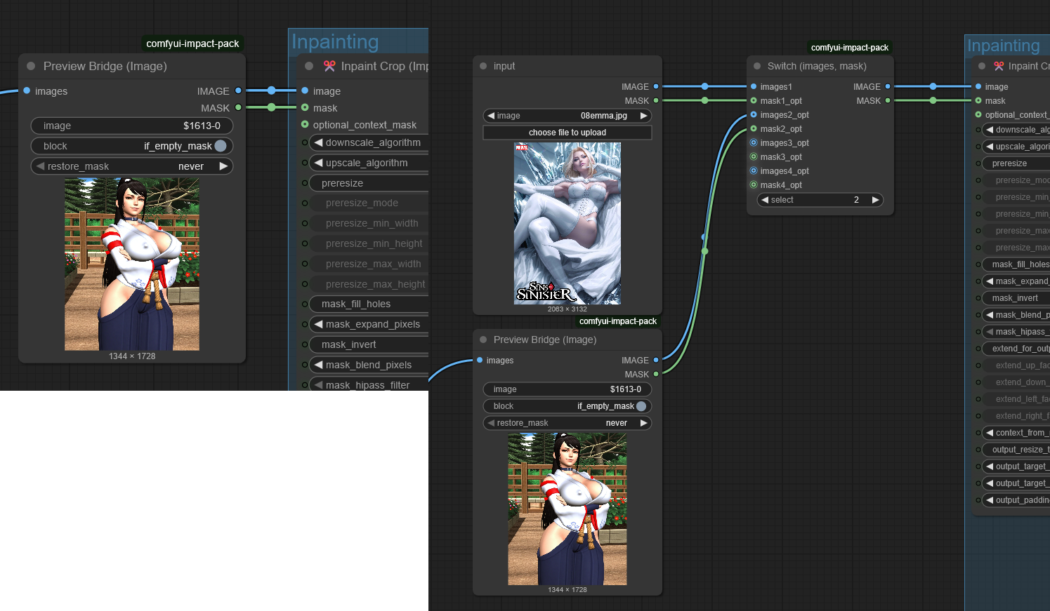The image size is (1050, 611).
Task: Click the Emma image preview thumbnail
Action: (x=567, y=223)
